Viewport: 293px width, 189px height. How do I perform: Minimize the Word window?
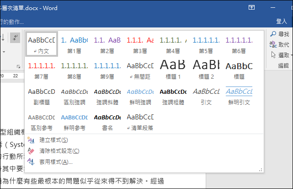pos(273,7)
